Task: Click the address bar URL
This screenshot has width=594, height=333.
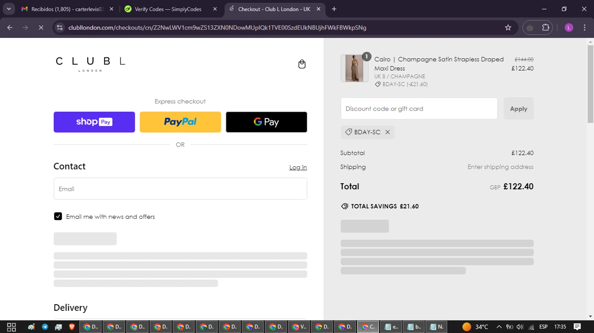Action: click(217, 28)
